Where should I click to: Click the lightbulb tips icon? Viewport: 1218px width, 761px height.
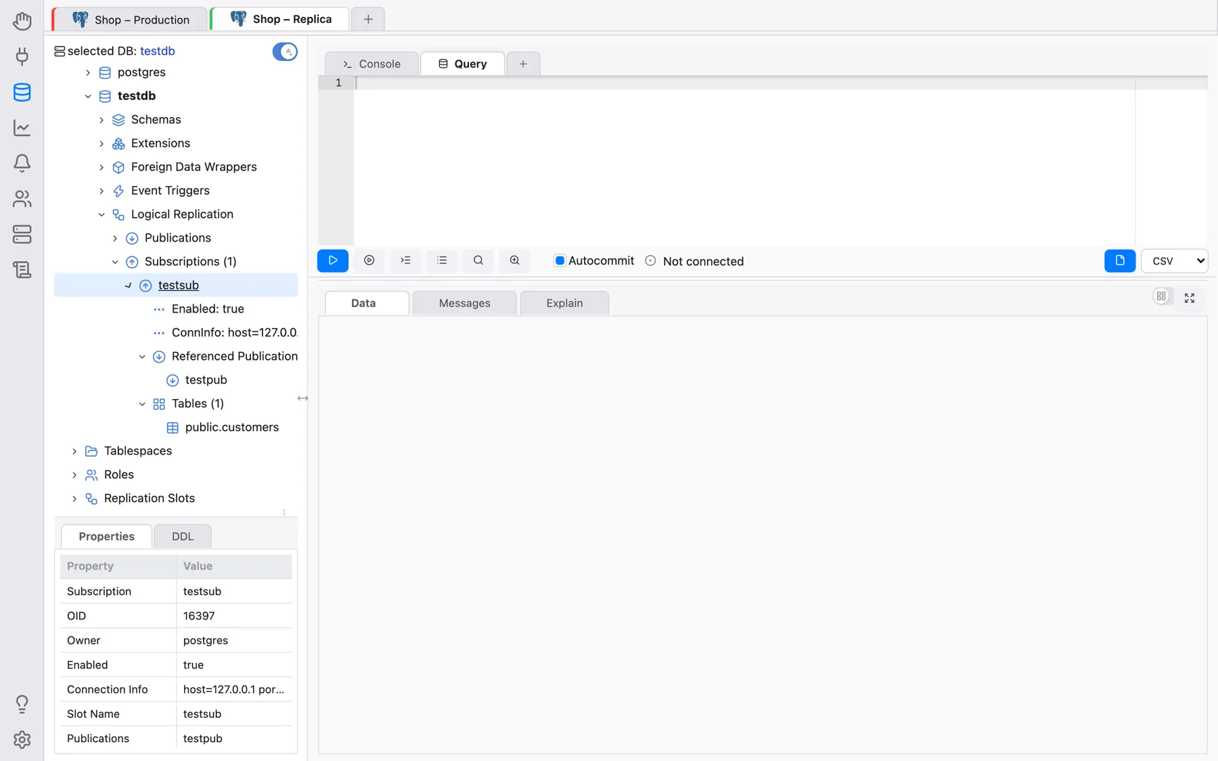tap(22, 704)
